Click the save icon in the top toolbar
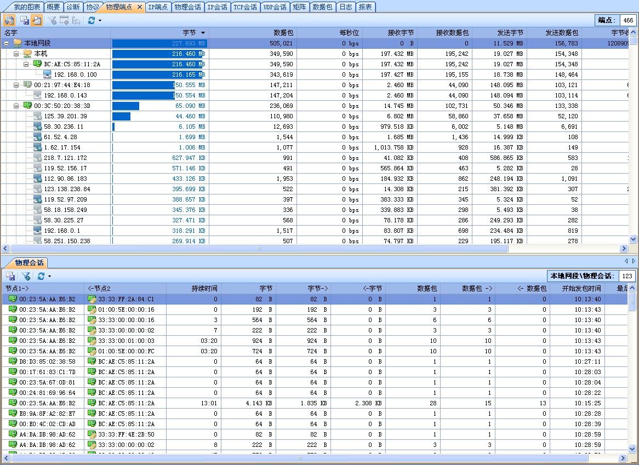 pyautogui.click(x=24, y=20)
